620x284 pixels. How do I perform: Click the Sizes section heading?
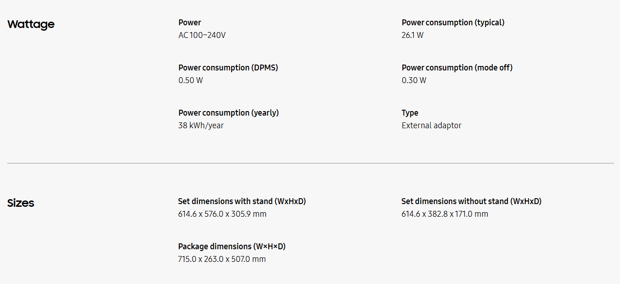[x=21, y=203]
